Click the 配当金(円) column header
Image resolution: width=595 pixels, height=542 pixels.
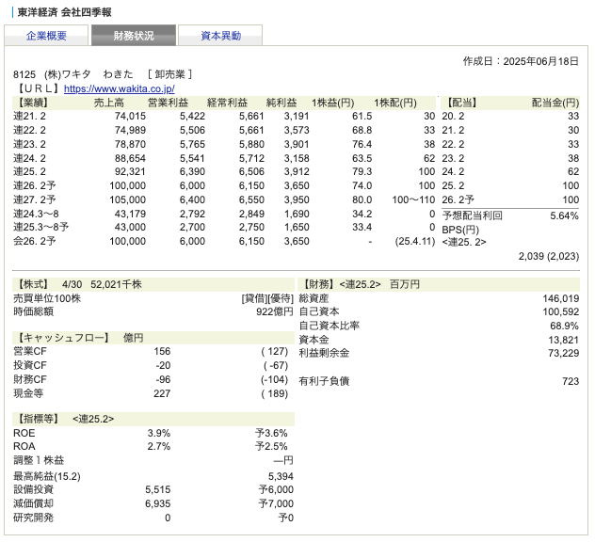(555, 103)
